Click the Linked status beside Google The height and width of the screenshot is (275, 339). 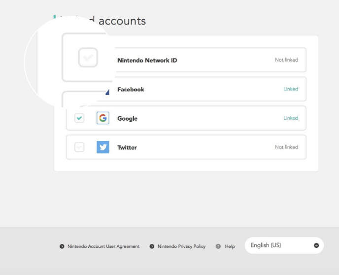coord(291,118)
